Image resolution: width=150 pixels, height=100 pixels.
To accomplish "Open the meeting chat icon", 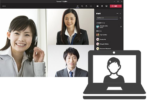I will (x=82, y=6).
